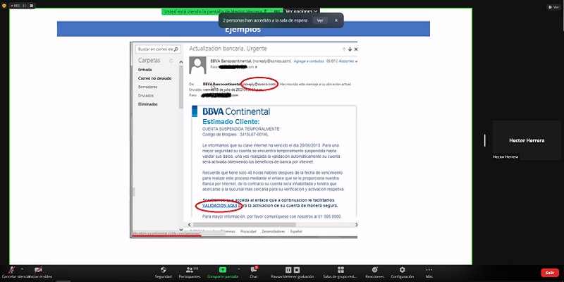Open audio options arrow beside microphone

point(22,269)
